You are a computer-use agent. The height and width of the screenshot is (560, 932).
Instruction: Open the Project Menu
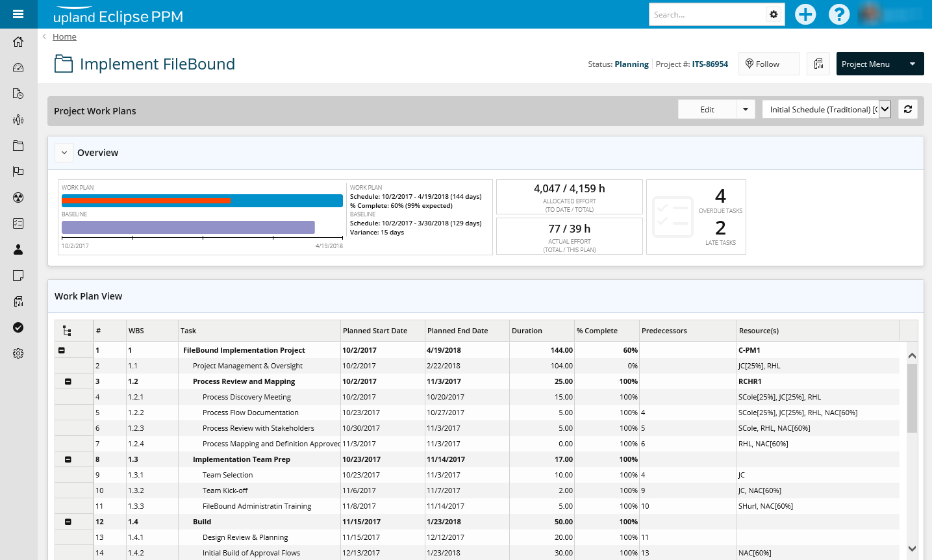[879, 64]
